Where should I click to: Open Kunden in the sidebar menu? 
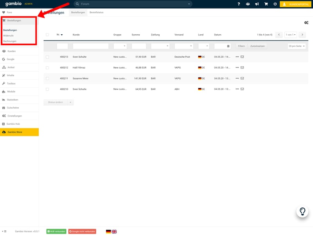pyautogui.click(x=12, y=51)
